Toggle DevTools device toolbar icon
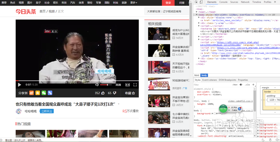The image size is (280, 142). (201, 2)
